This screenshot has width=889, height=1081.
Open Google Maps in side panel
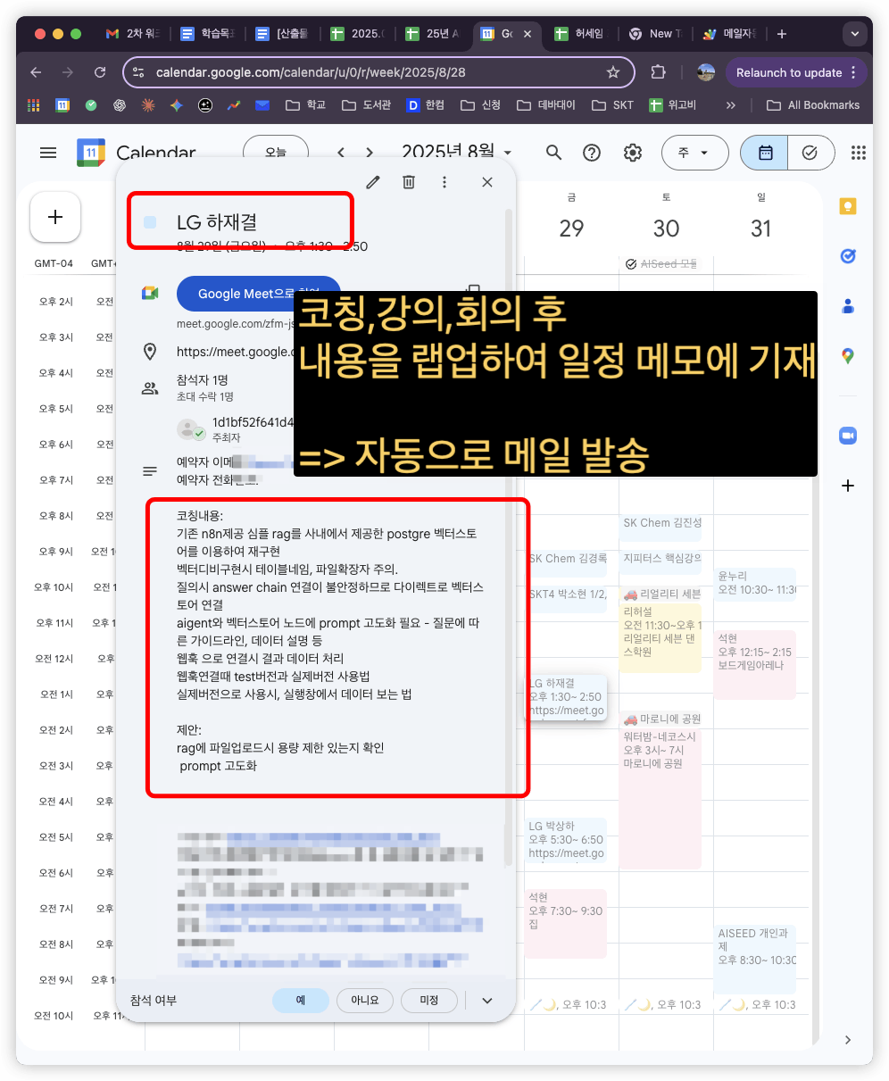848,356
